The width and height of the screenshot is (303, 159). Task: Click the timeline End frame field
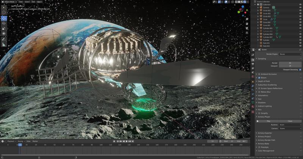[242, 141]
